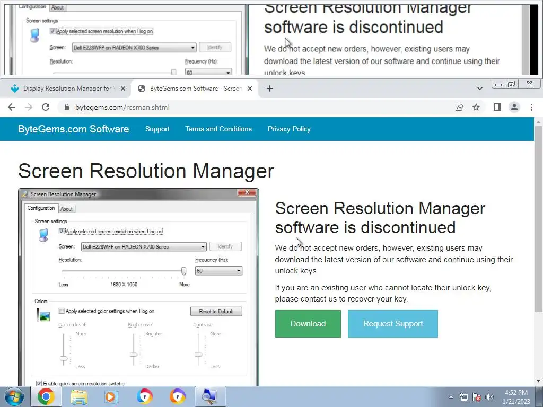Open a new browser tab
The width and height of the screenshot is (543, 407).
[270, 89]
